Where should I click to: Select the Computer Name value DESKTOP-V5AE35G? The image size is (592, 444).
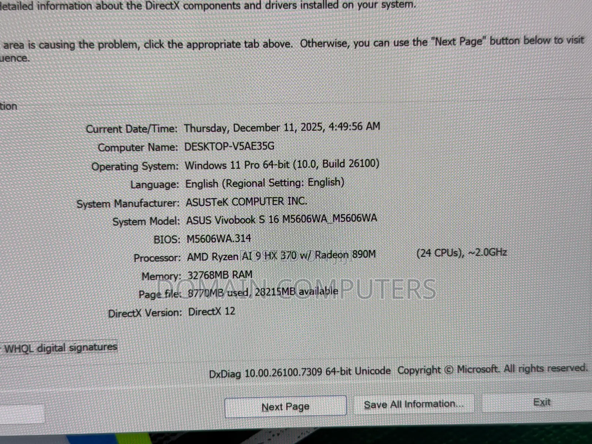[229, 146]
